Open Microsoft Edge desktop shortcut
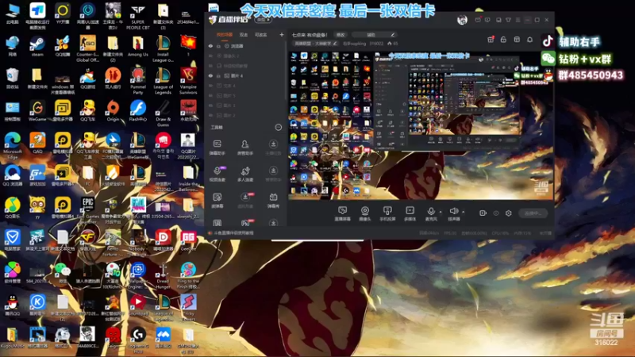Screen dimensions: 635x357 click(x=13, y=146)
